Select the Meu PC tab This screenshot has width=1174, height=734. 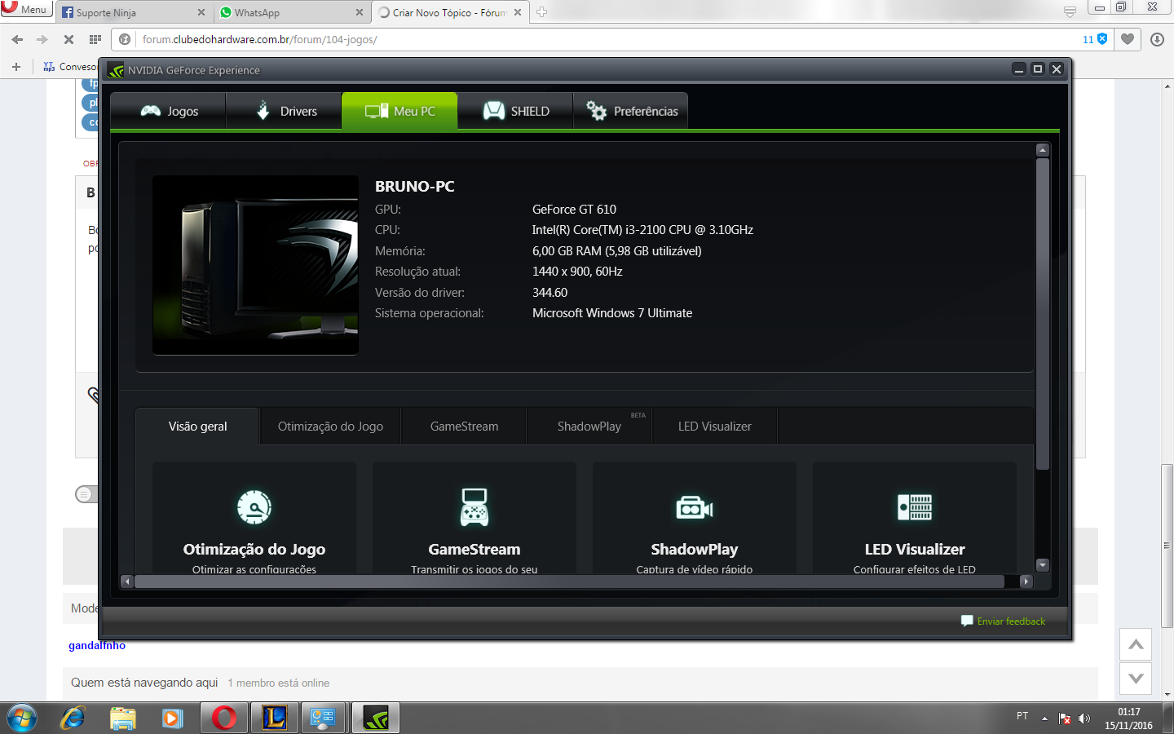point(399,111)
